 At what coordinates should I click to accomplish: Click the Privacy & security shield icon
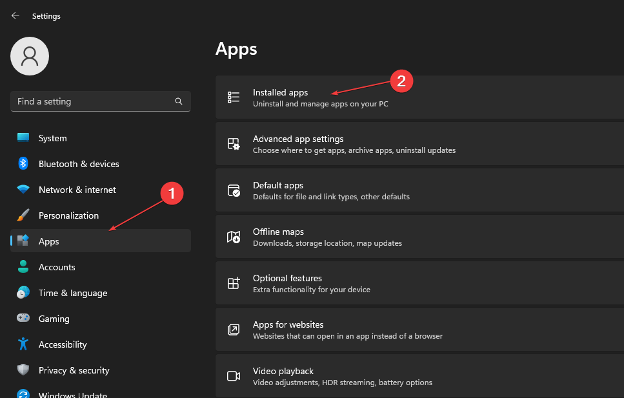pos(23,370)
